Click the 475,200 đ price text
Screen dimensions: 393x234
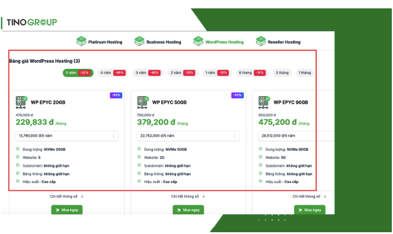coord(277,122)
